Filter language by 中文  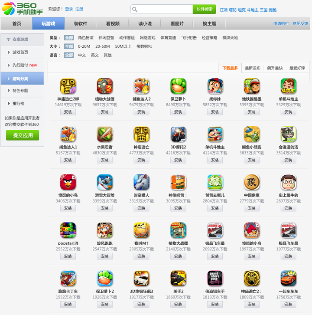click(82, 55)
